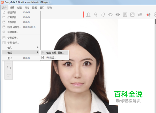The image size is (156, 113).
Task: Click the redo arrow icon
Action: [9, 75]
